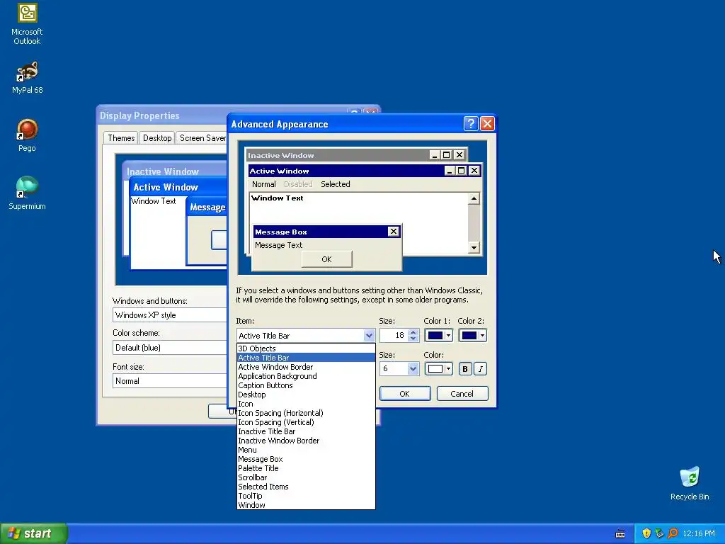The width and height of the screenshot is (725, 544).
Task: Click the taskbar clock showing 12:16 PM
Action: (698, 534)
